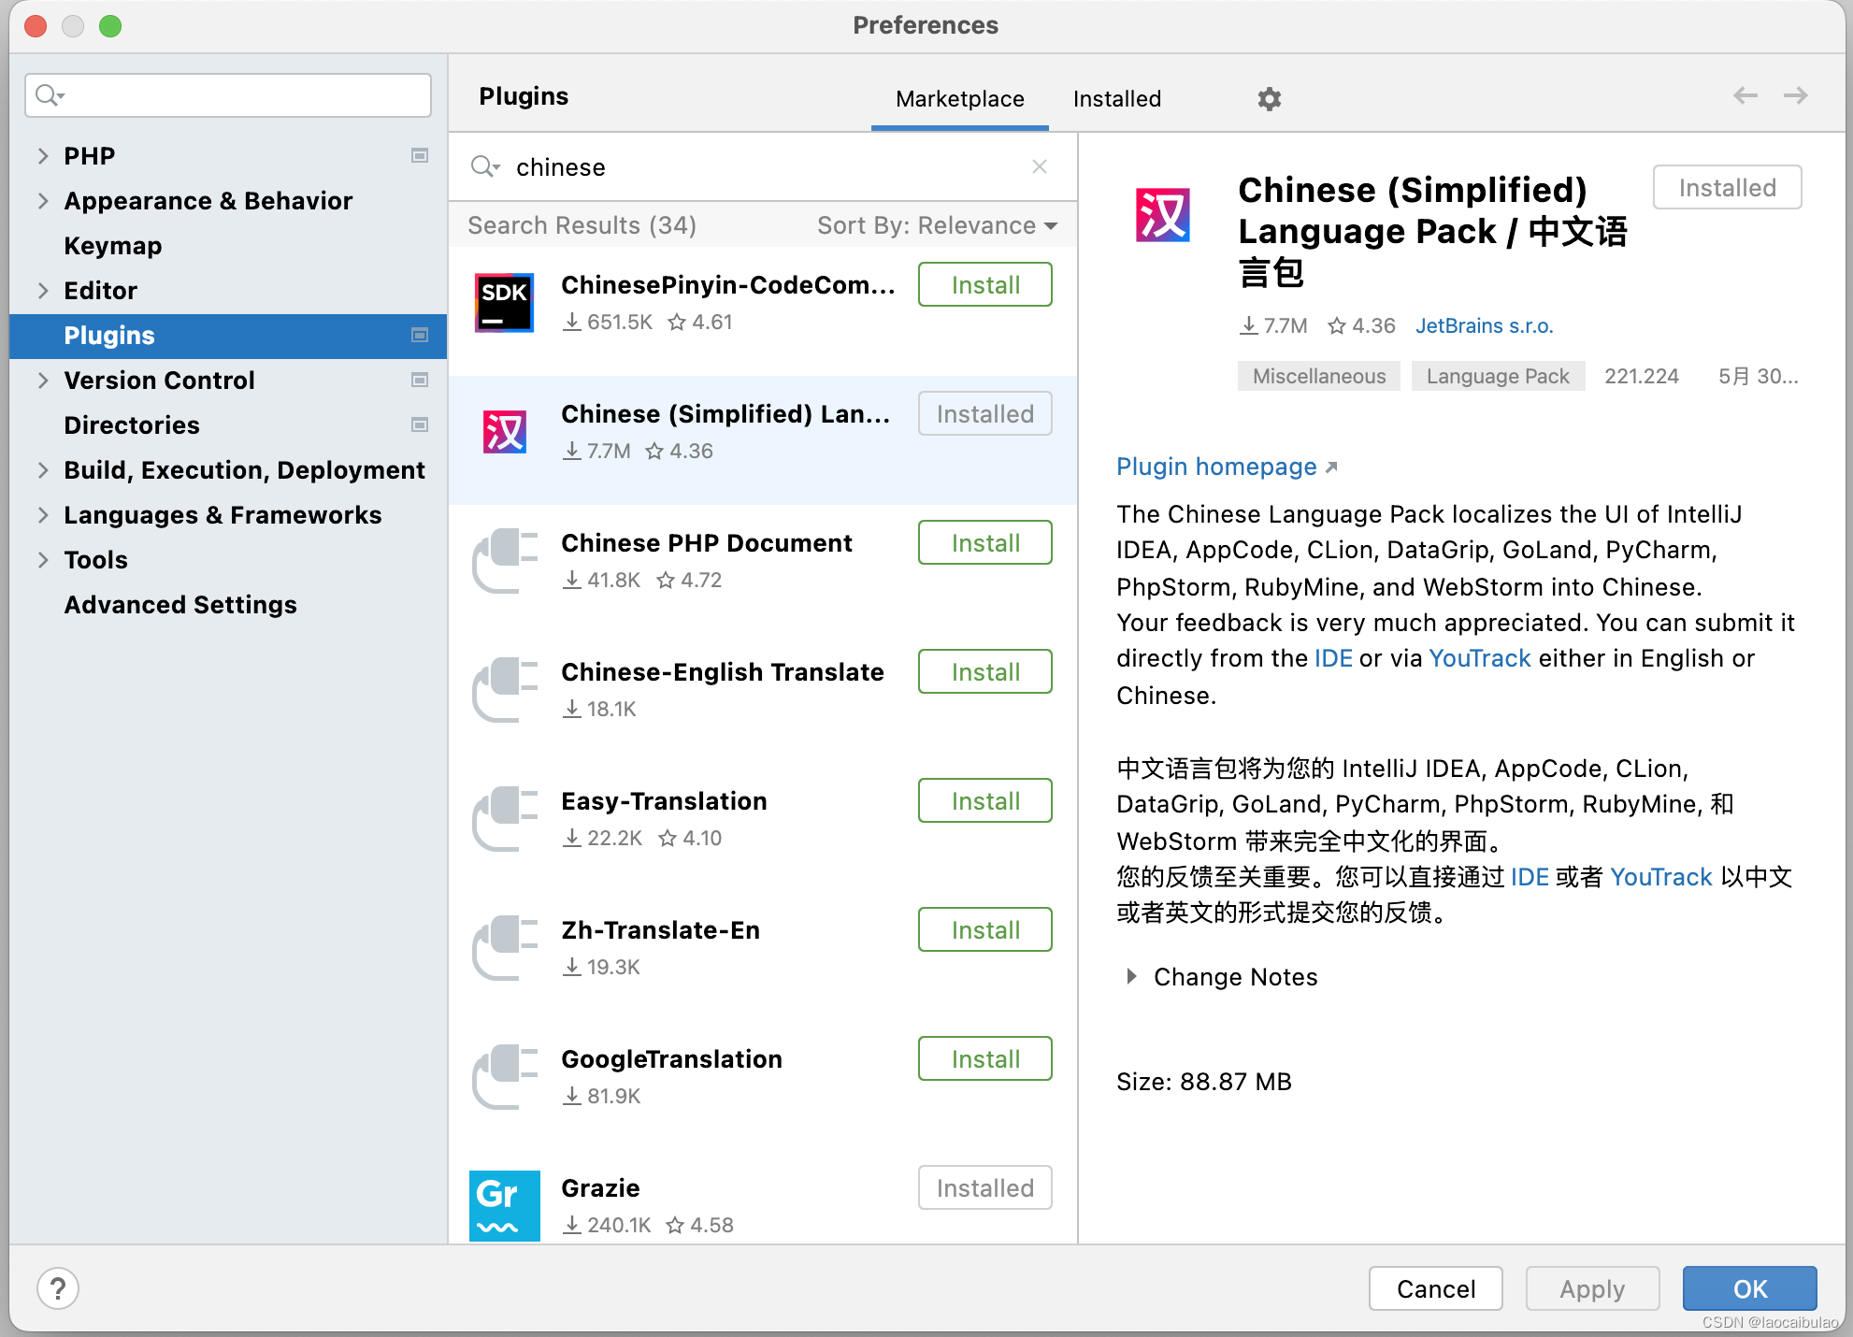Click the Grazie plugin icon

tap(504, 1204)
